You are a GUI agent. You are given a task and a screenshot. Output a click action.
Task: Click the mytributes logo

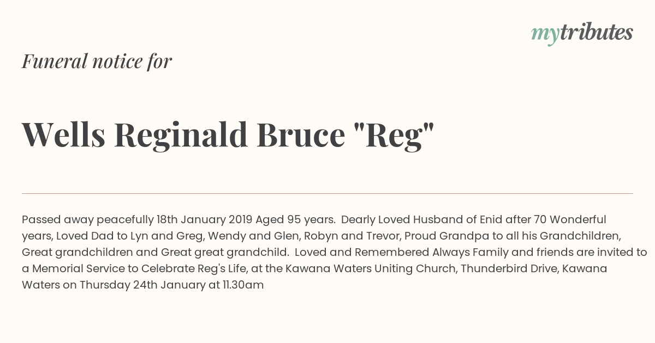[582, 33]
